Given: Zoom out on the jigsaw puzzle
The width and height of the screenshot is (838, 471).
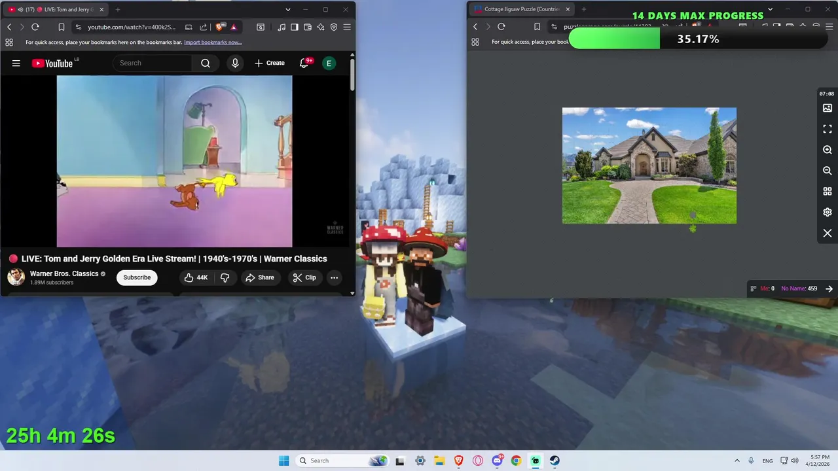Looking at the screenshot, I should (828, 171).
